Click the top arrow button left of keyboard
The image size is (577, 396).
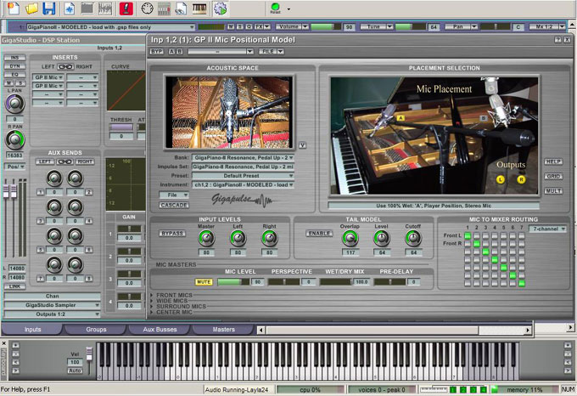coord(15,345)
